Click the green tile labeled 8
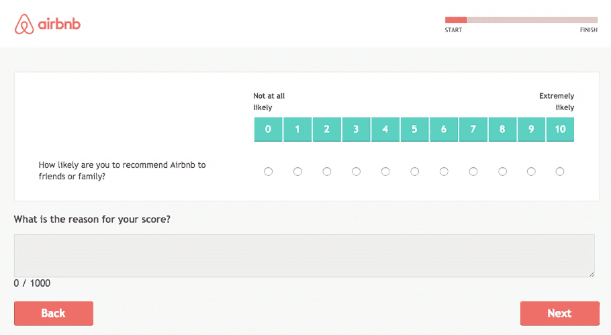The height and width of the screenshot is (335, 611). pos(502,130)
